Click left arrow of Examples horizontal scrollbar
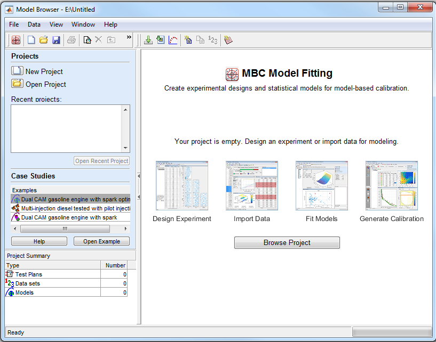 coord(15,229)
